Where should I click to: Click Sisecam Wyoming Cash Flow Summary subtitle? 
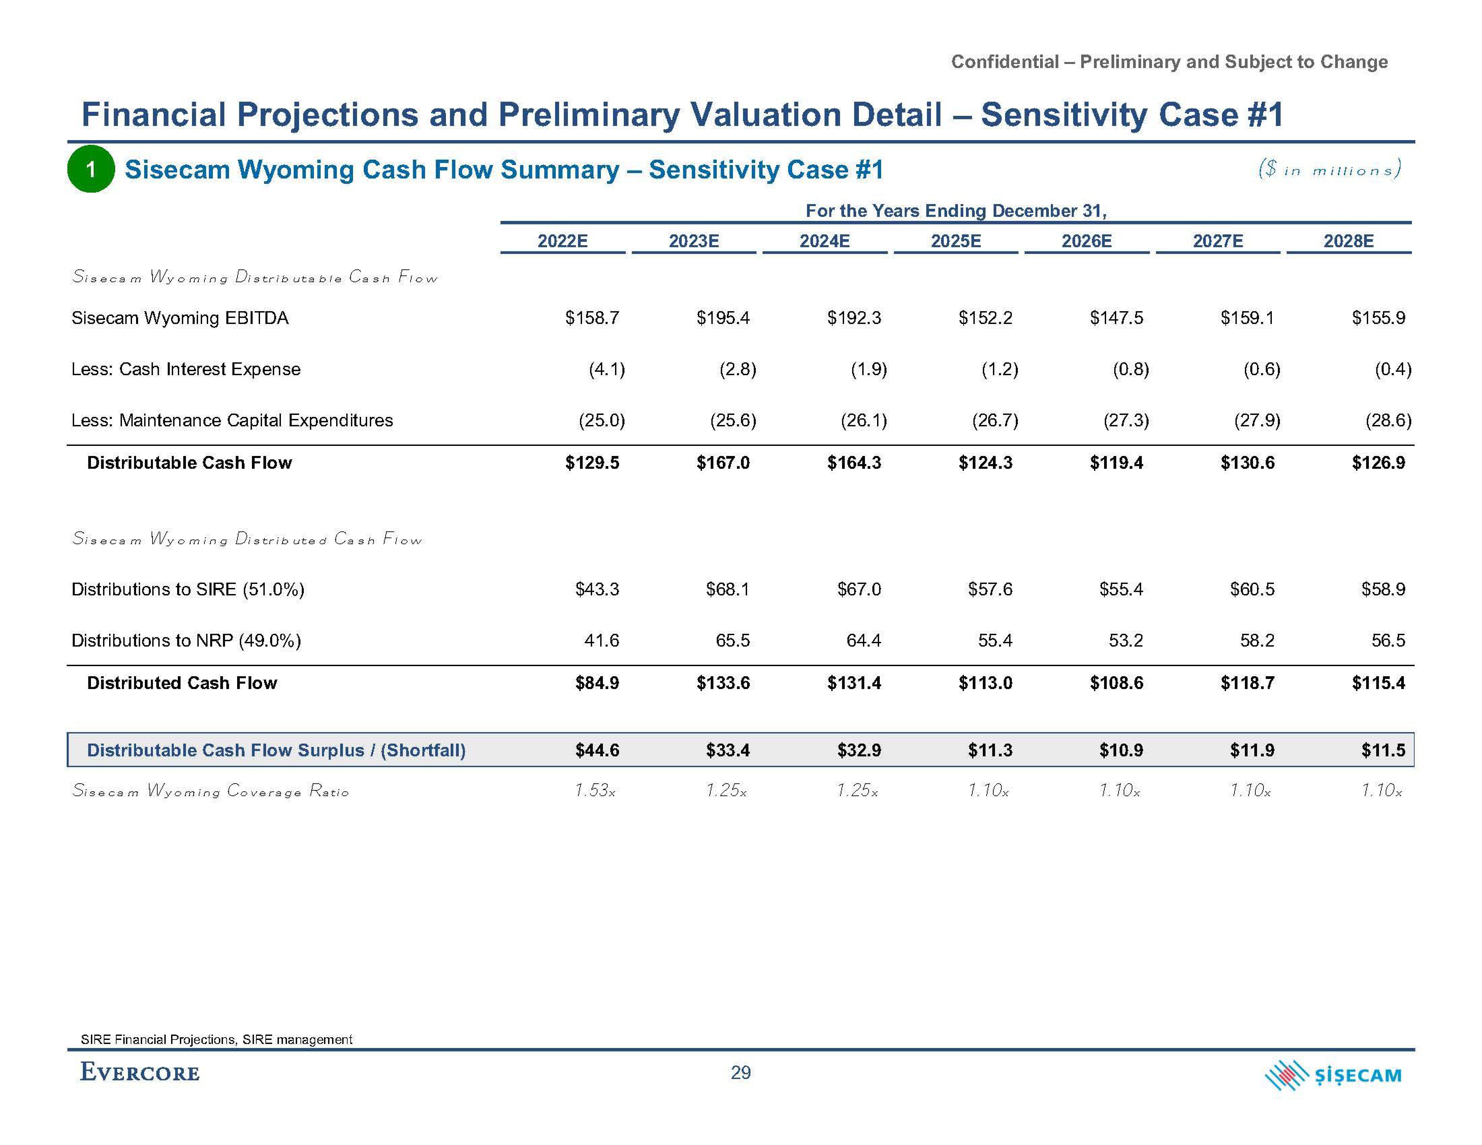(x=504, y=170)
